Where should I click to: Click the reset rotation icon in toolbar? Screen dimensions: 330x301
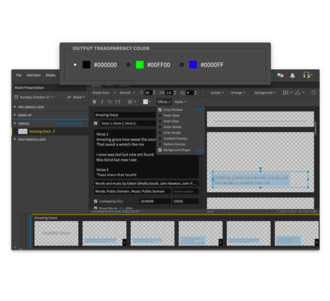313,93
